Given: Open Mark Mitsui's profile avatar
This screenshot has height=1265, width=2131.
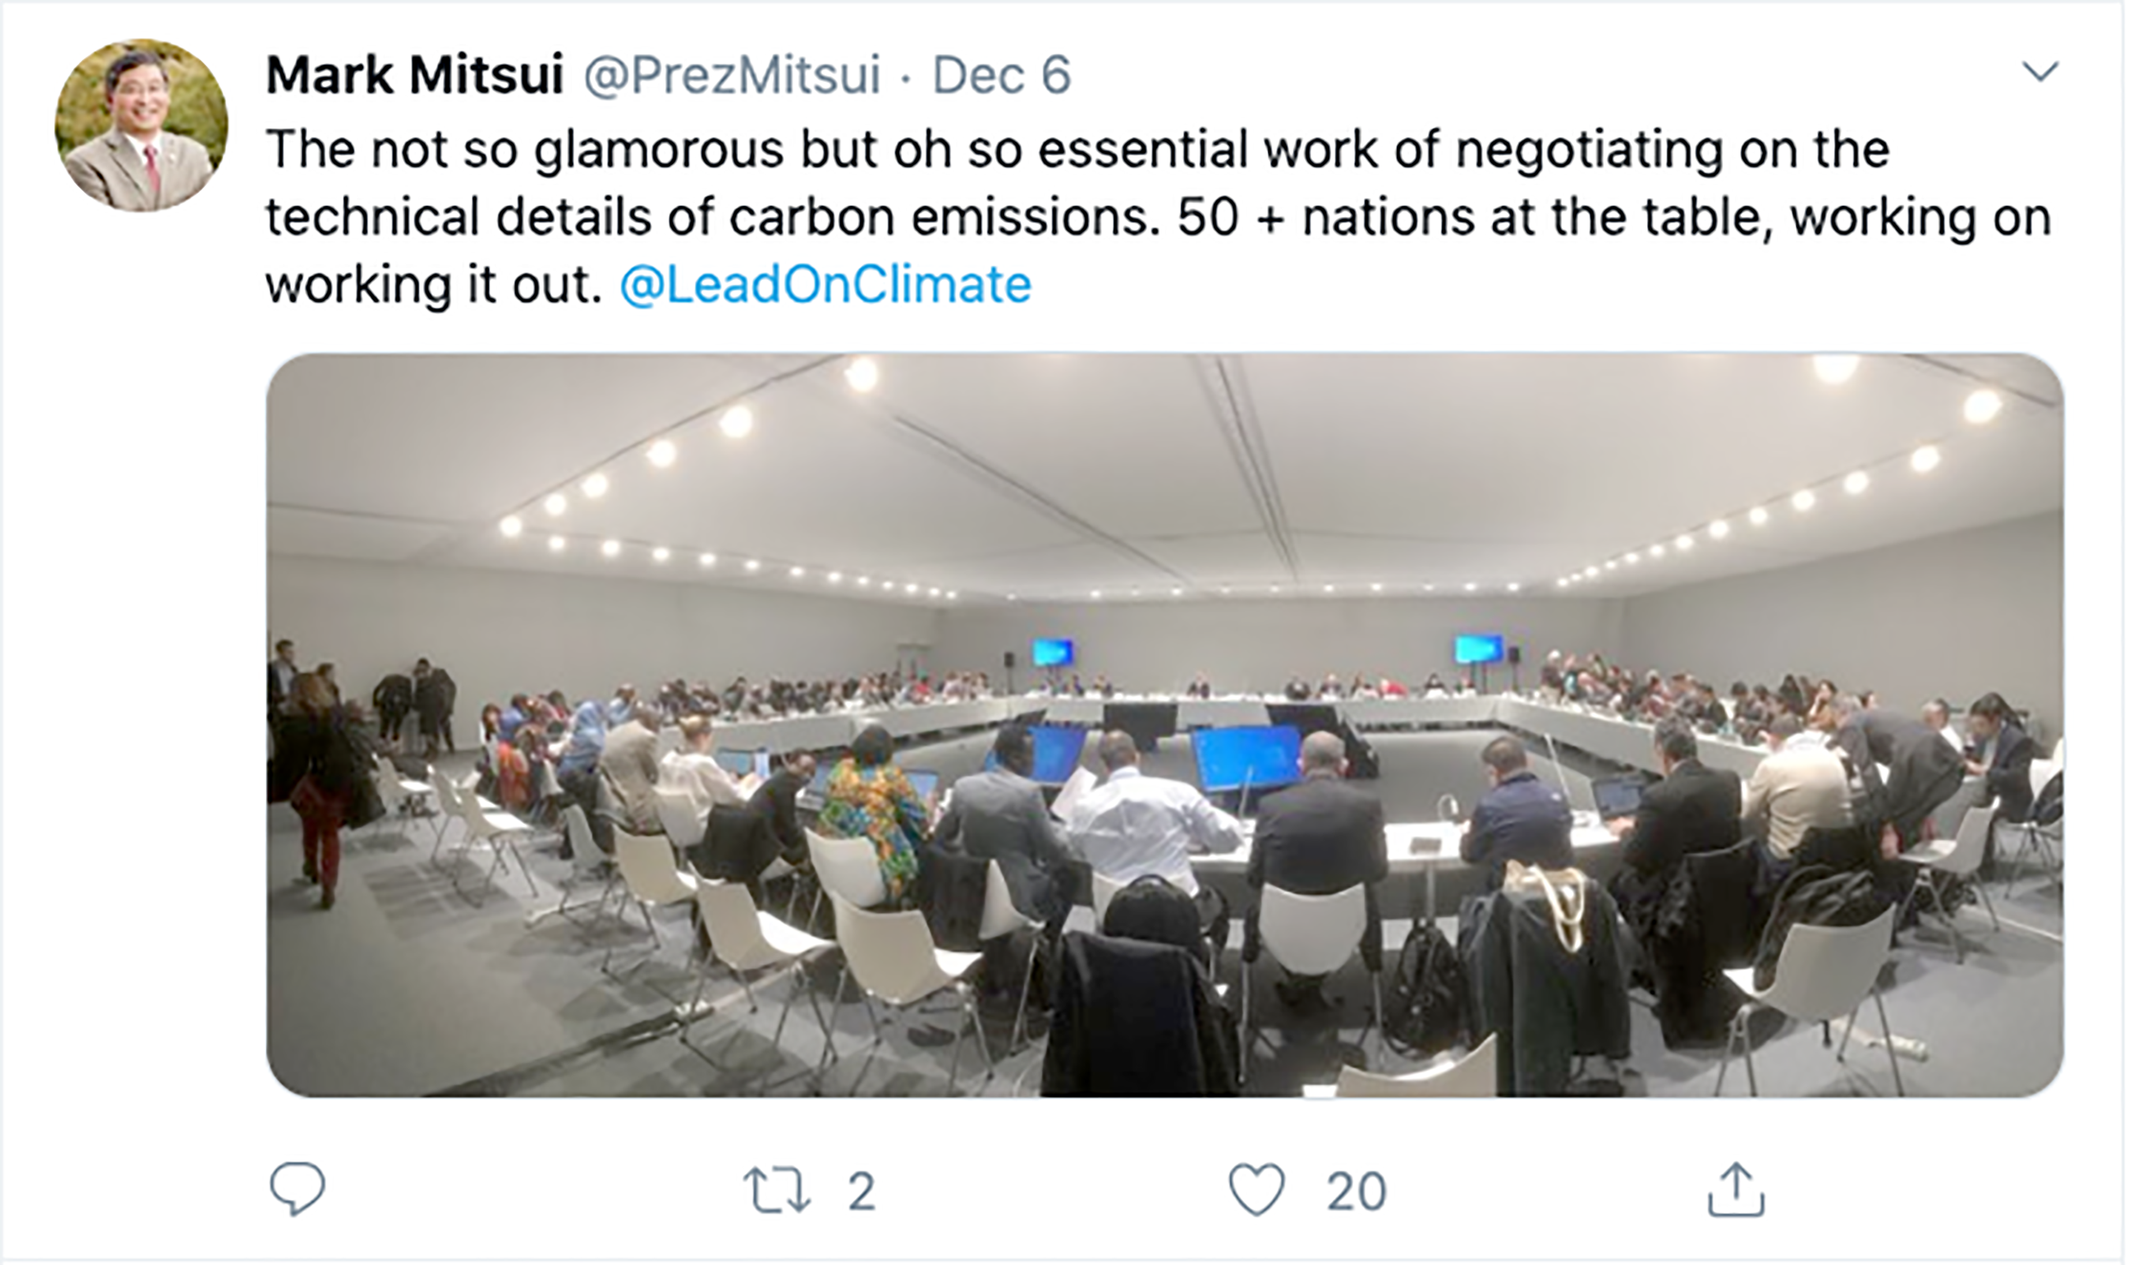Looking at the screenshot, I should pos(141,125).
